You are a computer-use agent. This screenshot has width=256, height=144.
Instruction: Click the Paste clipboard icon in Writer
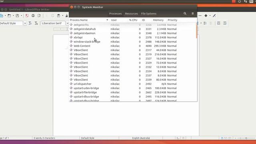click(x=58, y=16)
